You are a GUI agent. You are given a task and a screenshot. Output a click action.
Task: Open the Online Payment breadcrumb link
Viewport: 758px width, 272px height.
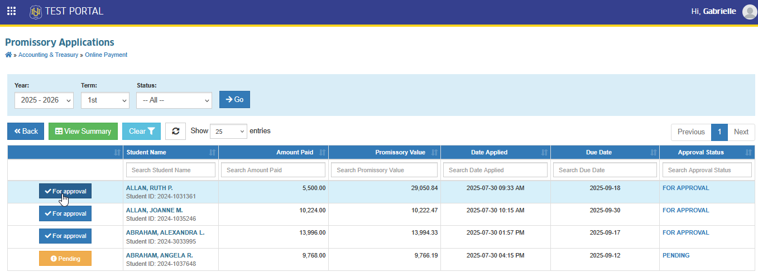106,55
